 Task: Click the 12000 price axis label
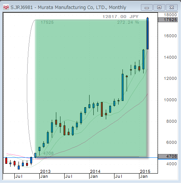coord(170,78)
